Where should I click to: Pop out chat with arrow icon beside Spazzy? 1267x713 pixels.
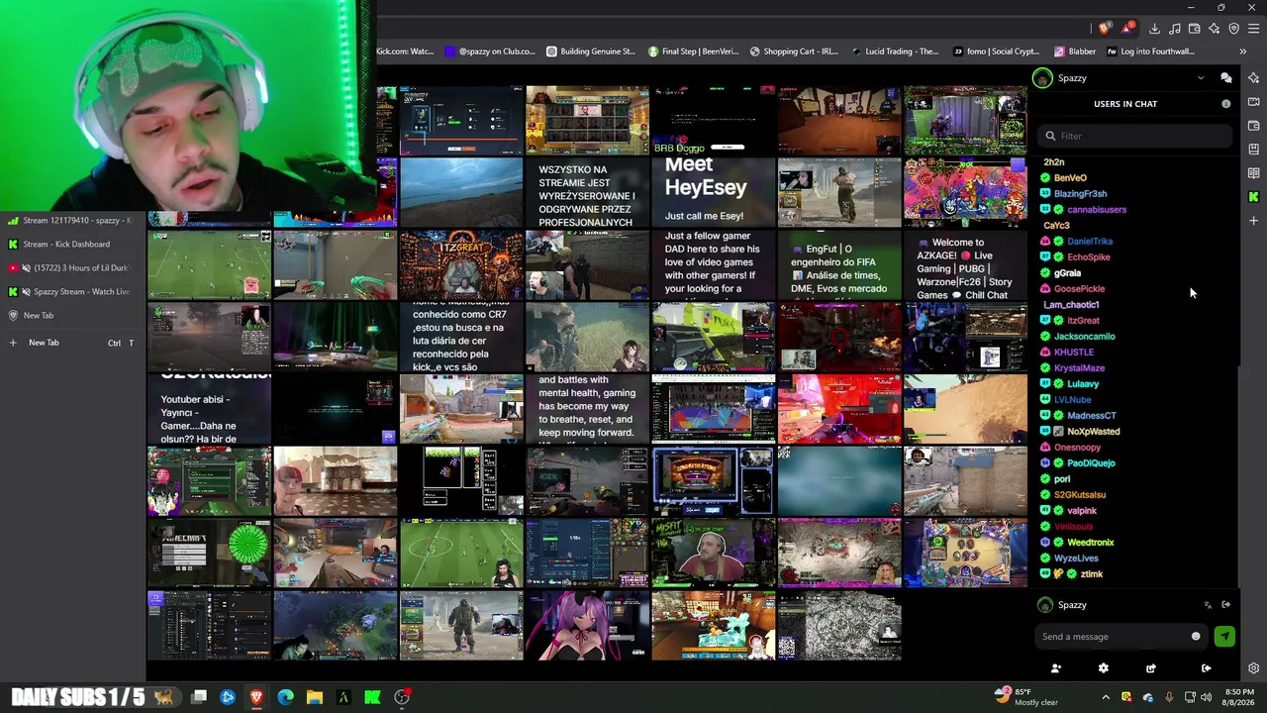point(1225,605)
